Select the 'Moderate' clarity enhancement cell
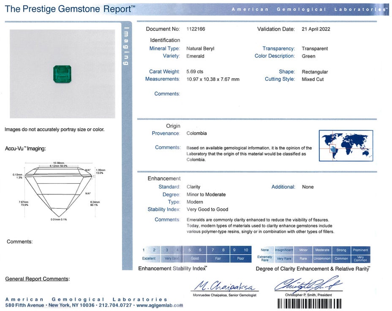The image size is (392, 311). pos(322,250)
